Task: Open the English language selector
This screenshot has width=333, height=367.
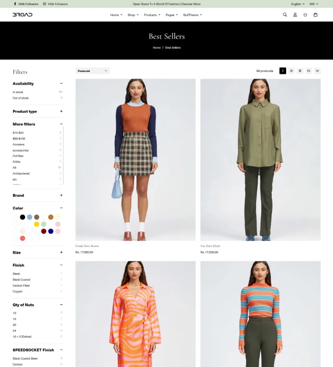Action: [298, 4]
